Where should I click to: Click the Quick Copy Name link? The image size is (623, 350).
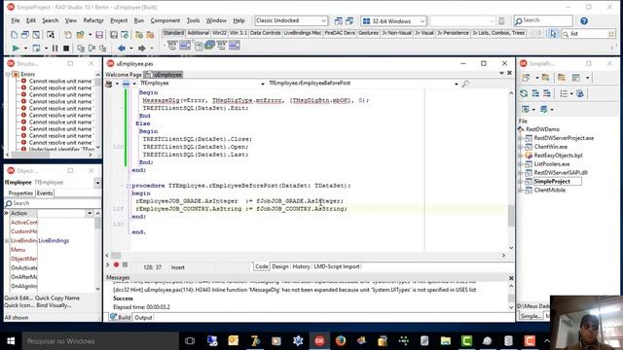point(57,298)
